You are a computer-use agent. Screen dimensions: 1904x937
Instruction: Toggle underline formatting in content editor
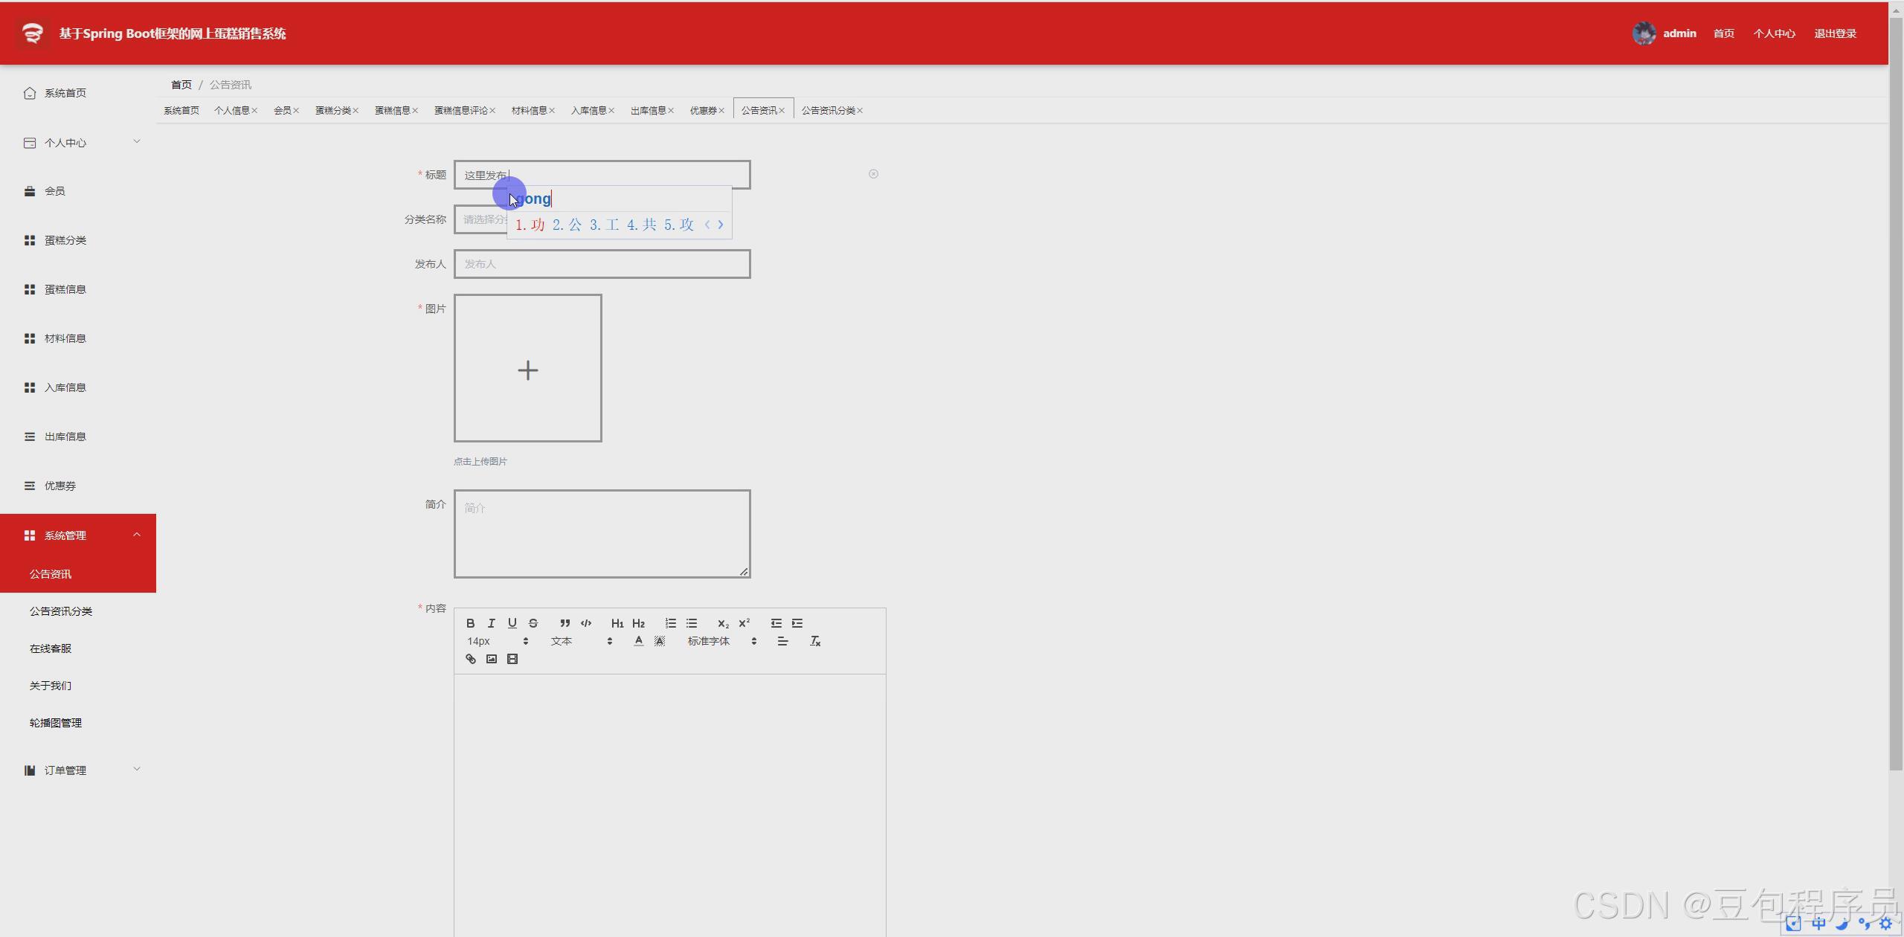click(x=512, y=623)
